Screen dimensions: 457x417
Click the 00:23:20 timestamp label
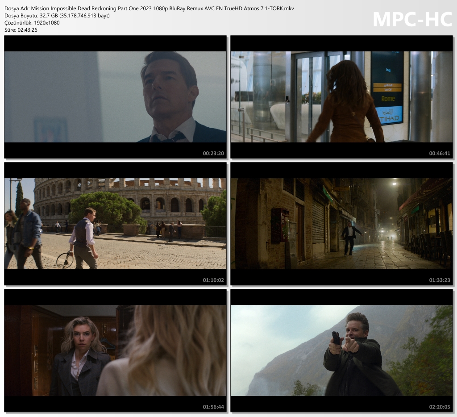click(213, 153)
